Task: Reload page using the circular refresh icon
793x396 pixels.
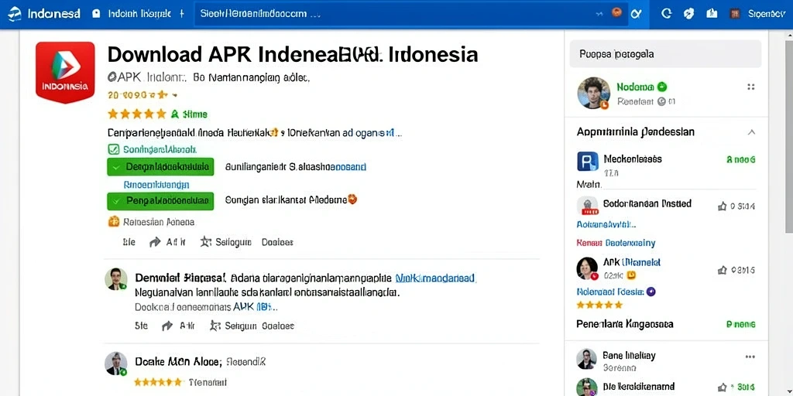Action: point(667,14)
